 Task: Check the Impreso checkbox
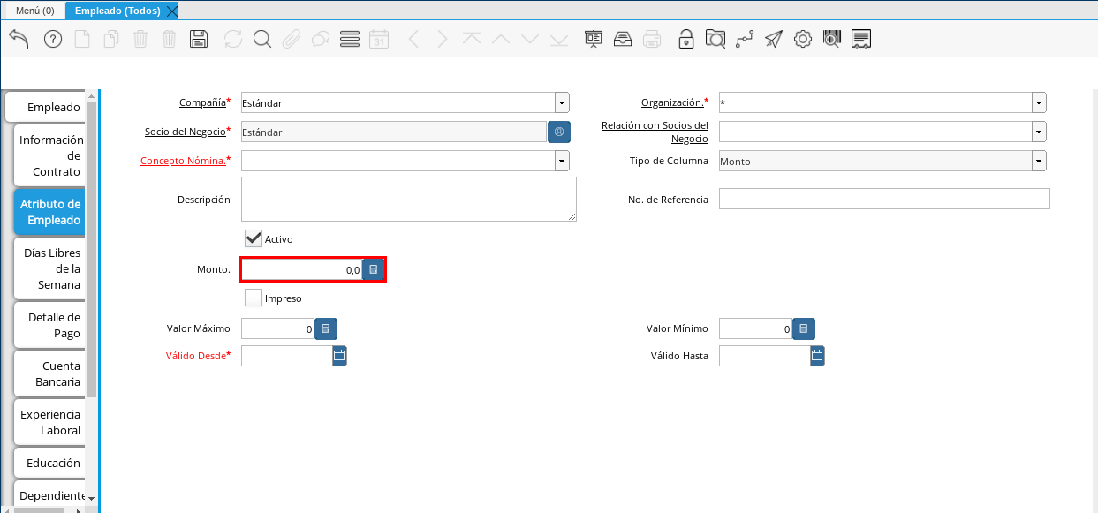pyautogui.click(x=254, y=298)
